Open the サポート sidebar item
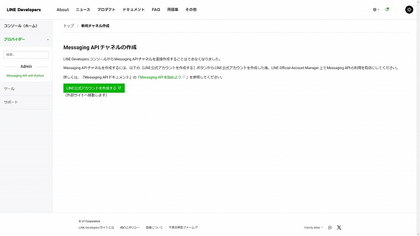This screenshot has width=420, height=236. coord(26,102)
